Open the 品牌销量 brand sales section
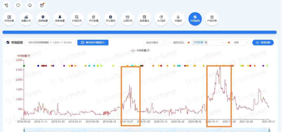This screenshot has width=283, height=132. [43, 19]
